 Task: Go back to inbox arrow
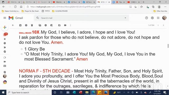point(13,25)
